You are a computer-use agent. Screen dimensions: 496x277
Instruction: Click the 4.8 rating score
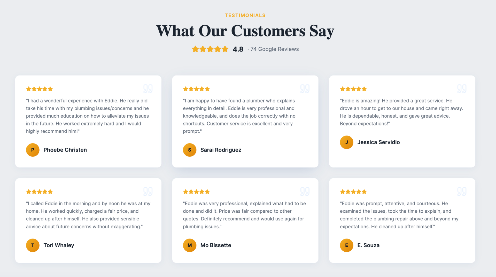[238, 49]
